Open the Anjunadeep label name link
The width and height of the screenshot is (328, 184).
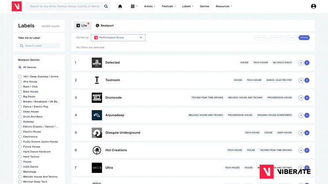[115, 115]
